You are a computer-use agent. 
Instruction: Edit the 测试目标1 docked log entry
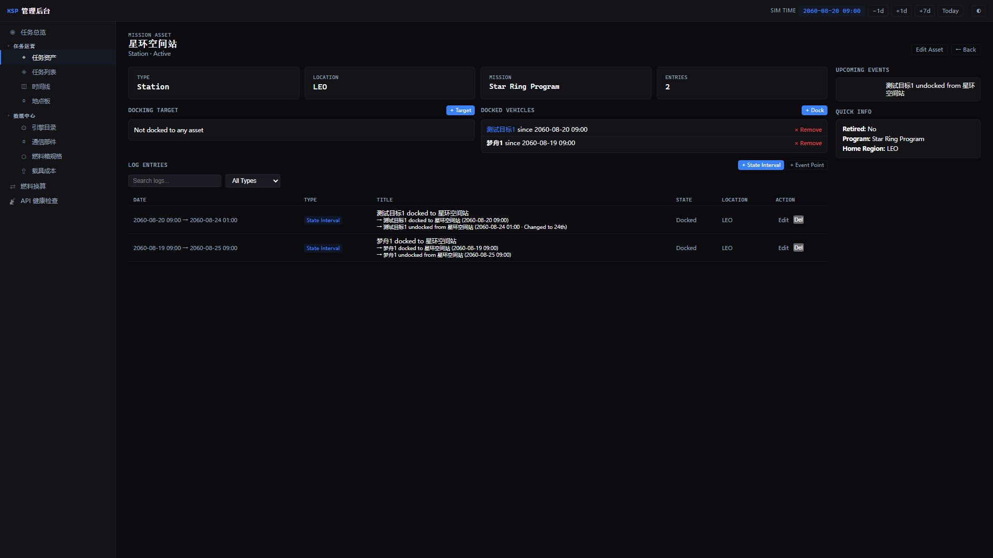click(783, 220)
